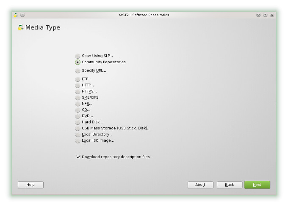This screenshot has width=288, height=207.
Task: Click the YaST logo beside the Media Type heading
Action: coord(20,28)
